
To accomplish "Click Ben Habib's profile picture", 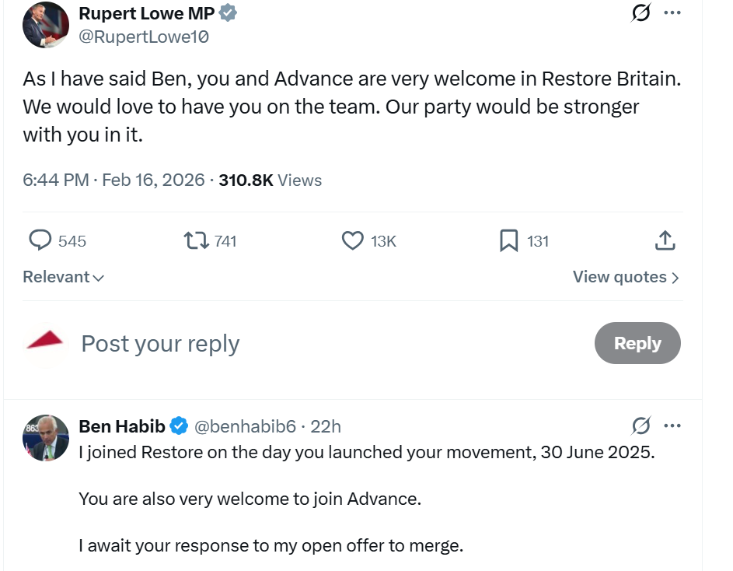I will click(46, 438).
